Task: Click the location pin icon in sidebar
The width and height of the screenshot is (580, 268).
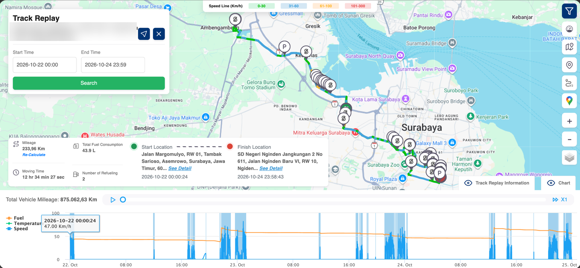Action: pos(569,65)
